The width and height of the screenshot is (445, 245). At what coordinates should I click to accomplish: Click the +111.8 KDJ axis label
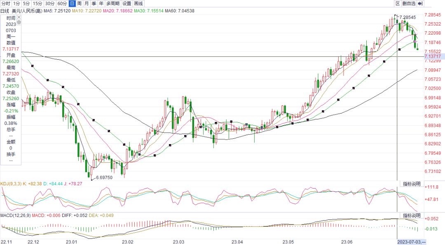[431, 187]
